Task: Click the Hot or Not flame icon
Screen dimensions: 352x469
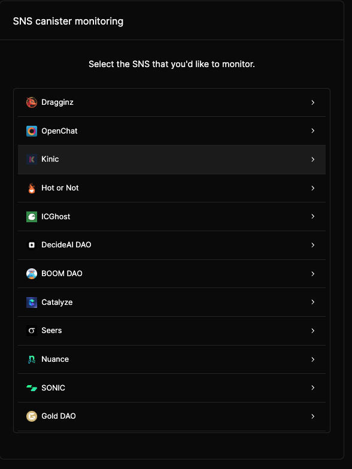Action: [32, 188]
